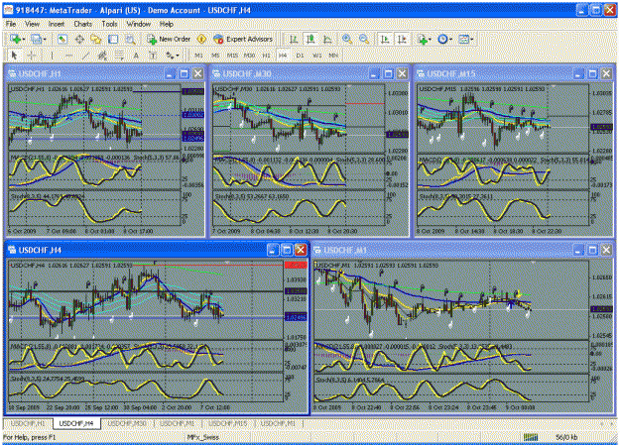Switch chart to line chart style
Viewport: 620px width, 445px height.
(327, 39)
